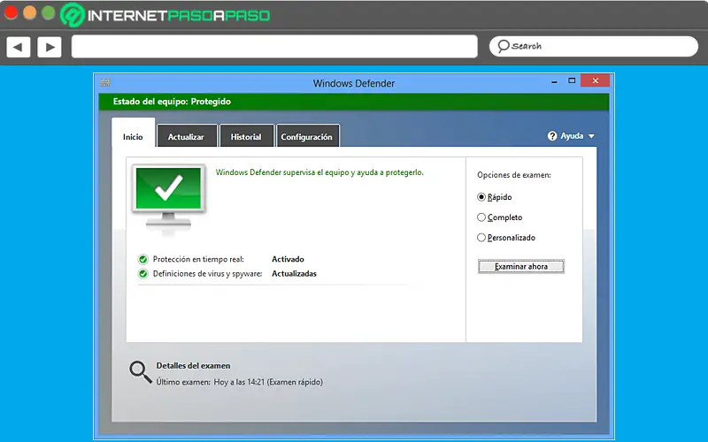Click the browser address bar field
This screenshot has width=708, height=442.
[274, 47]
